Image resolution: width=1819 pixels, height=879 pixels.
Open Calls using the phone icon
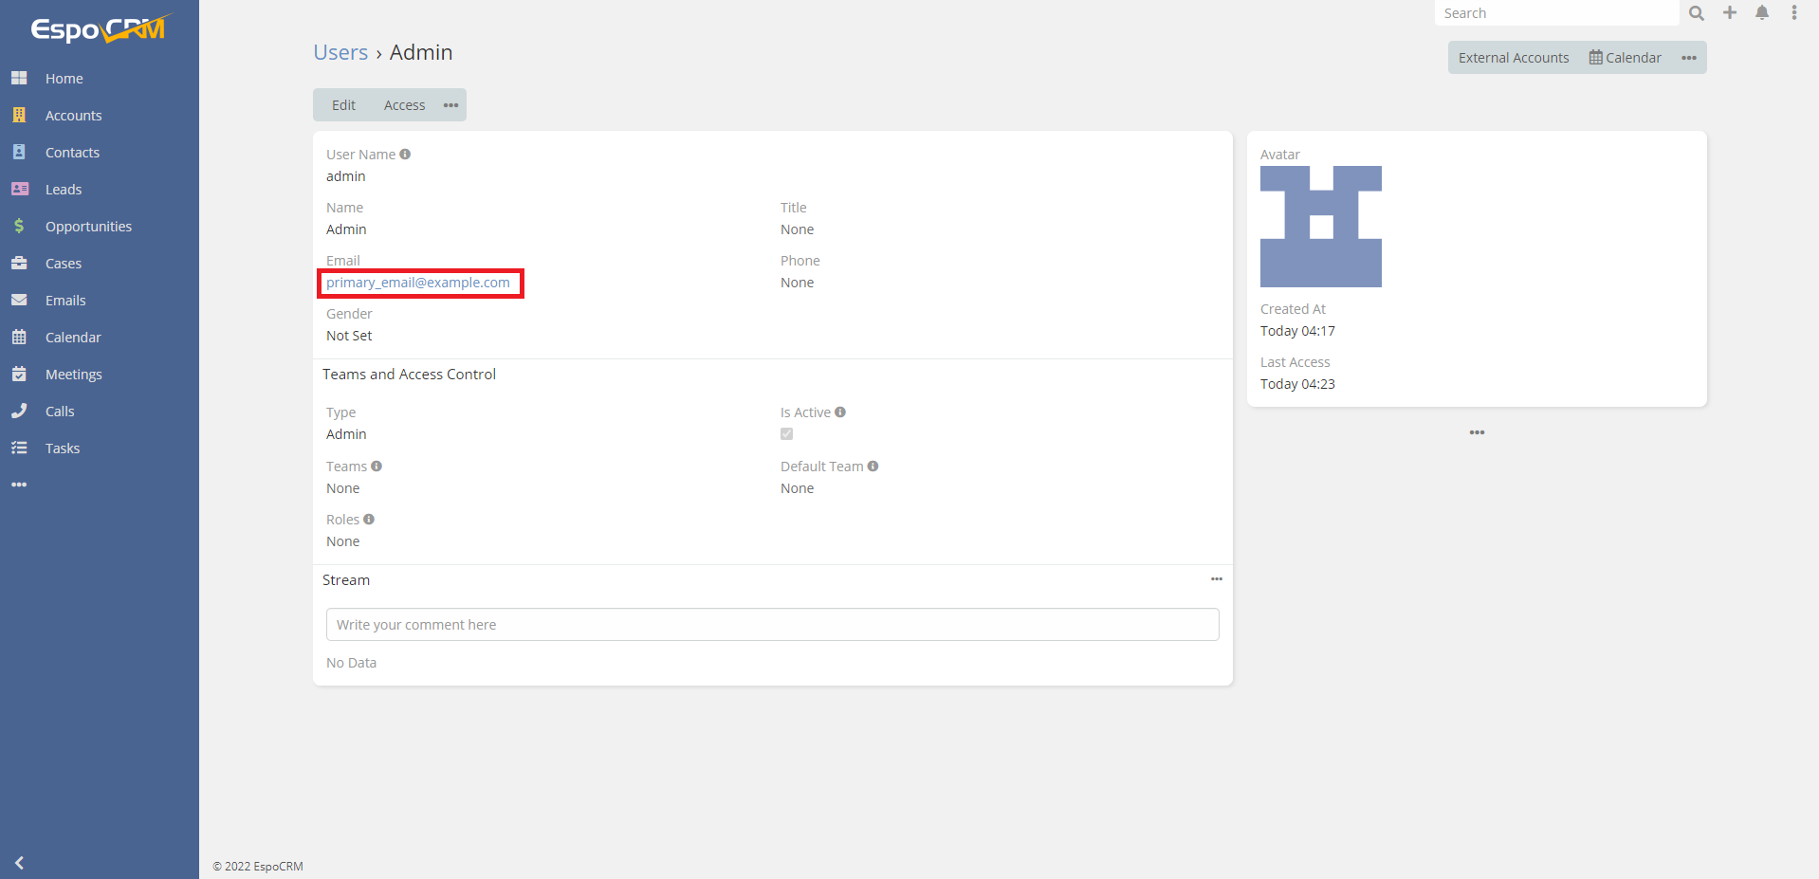[x=20, y=411]
